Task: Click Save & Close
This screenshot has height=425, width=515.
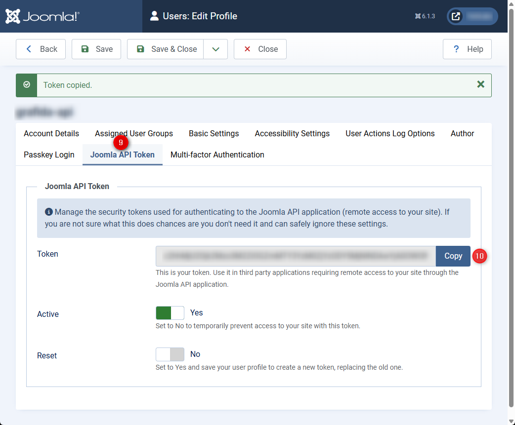Action: click(165, 49)
